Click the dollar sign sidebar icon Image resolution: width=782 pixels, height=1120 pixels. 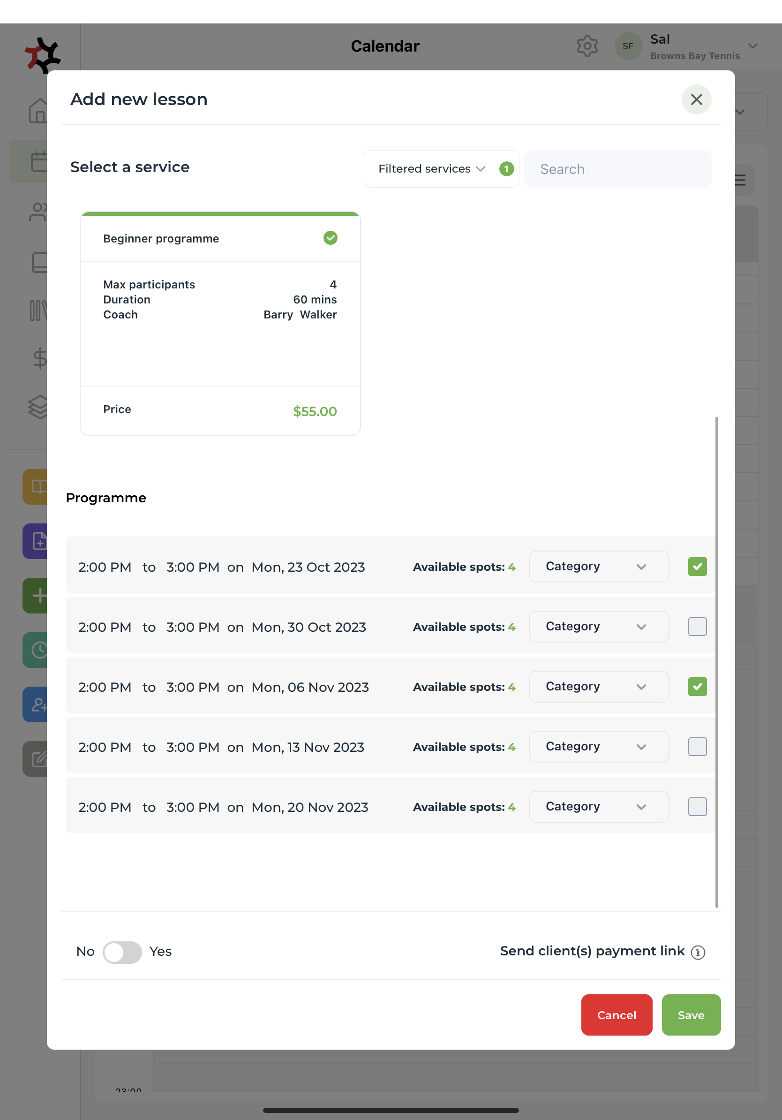coord(39,358)
